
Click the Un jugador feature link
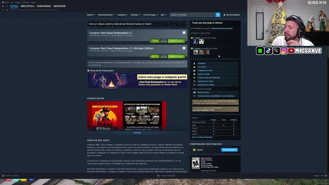202,63
